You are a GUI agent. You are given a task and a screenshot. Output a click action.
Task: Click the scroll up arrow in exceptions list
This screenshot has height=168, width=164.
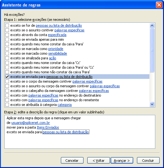point(152,25)
